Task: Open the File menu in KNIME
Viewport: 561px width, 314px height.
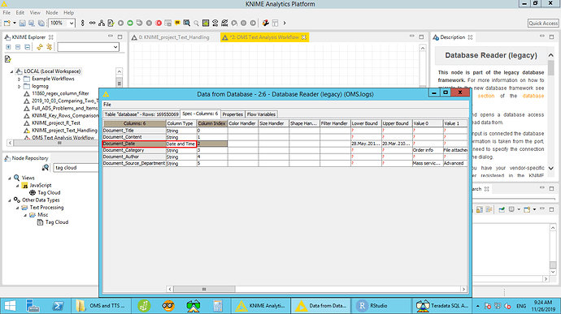Action: (7, 12)
